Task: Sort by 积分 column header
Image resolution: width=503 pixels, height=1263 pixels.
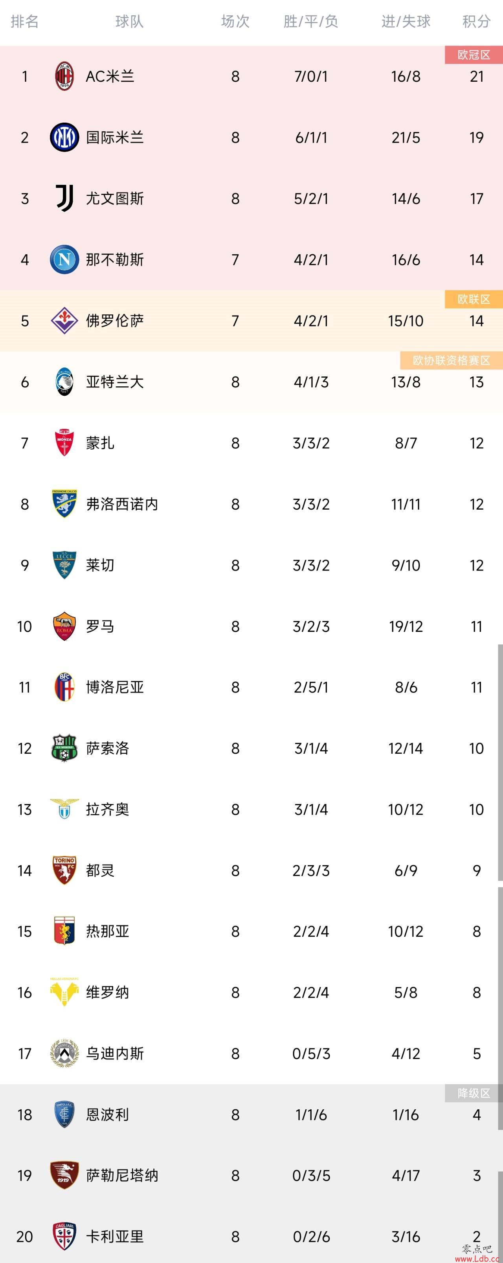Action: [x=477, y=22]
